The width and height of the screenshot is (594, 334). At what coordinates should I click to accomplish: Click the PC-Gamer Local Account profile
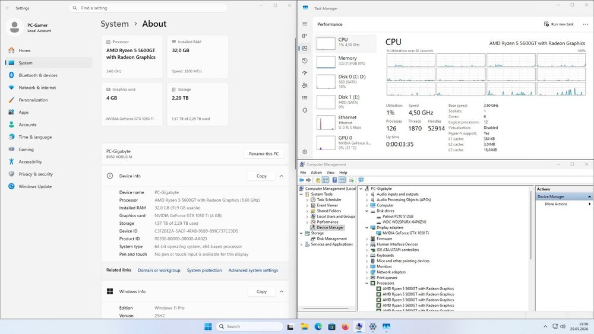[x=30, y=27]
